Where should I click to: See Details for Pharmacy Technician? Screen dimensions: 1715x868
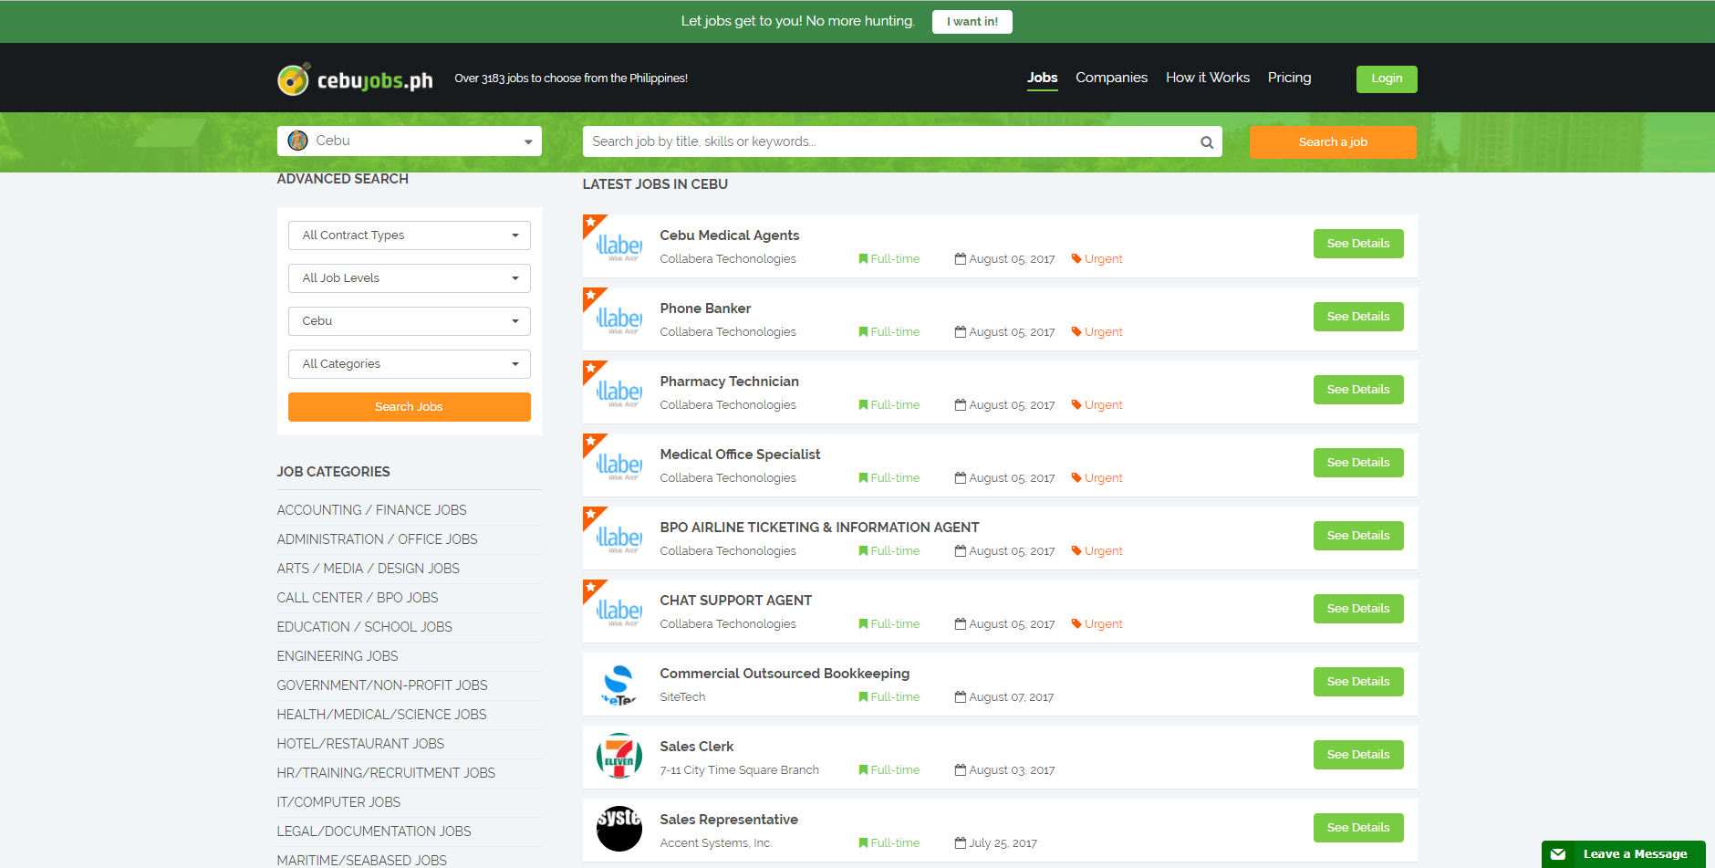tap(1358, 390)
